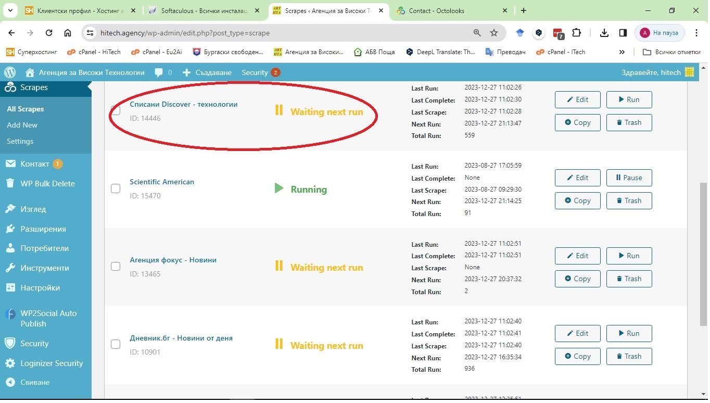The width and height of the screenshot is (710, 403).
Task: Reload the page using the browser refresh icon
Action: pyautogui.click(x=49, y=33)
